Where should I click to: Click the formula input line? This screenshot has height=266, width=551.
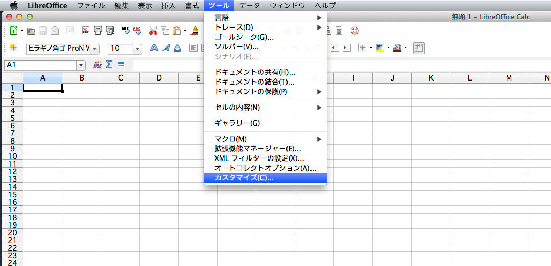169,65
